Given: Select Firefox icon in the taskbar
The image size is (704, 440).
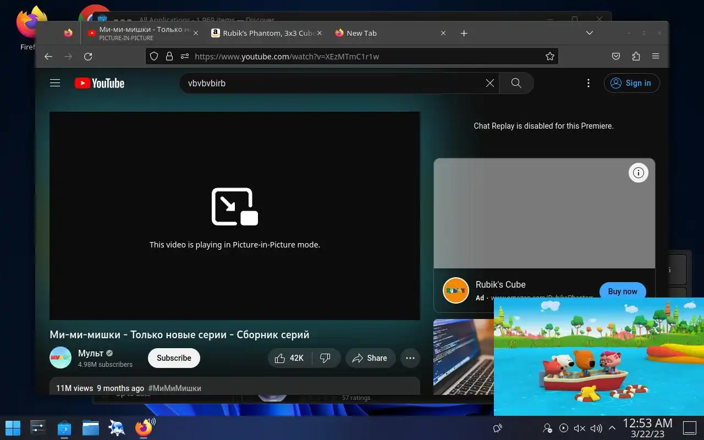Looking at the screenshot, I should pyautogui.click(x=144, y=428).
